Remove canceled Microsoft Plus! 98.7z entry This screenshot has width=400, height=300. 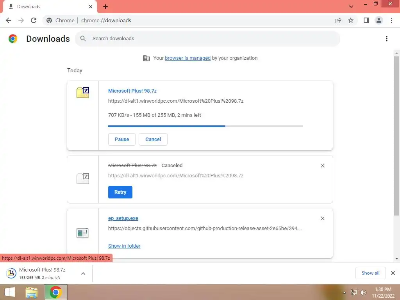[x=322, y=166]
